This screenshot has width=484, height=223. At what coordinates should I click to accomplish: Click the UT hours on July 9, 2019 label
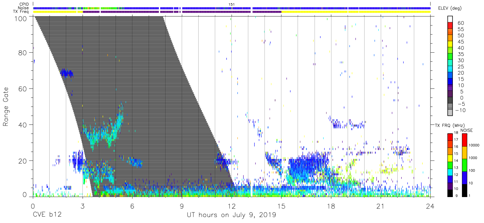coord(232,215)
